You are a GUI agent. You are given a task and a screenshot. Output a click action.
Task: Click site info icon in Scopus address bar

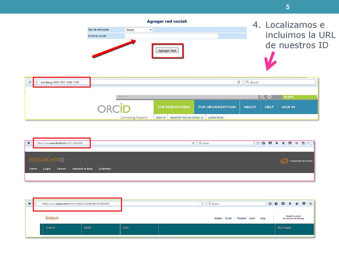[35, 204]
